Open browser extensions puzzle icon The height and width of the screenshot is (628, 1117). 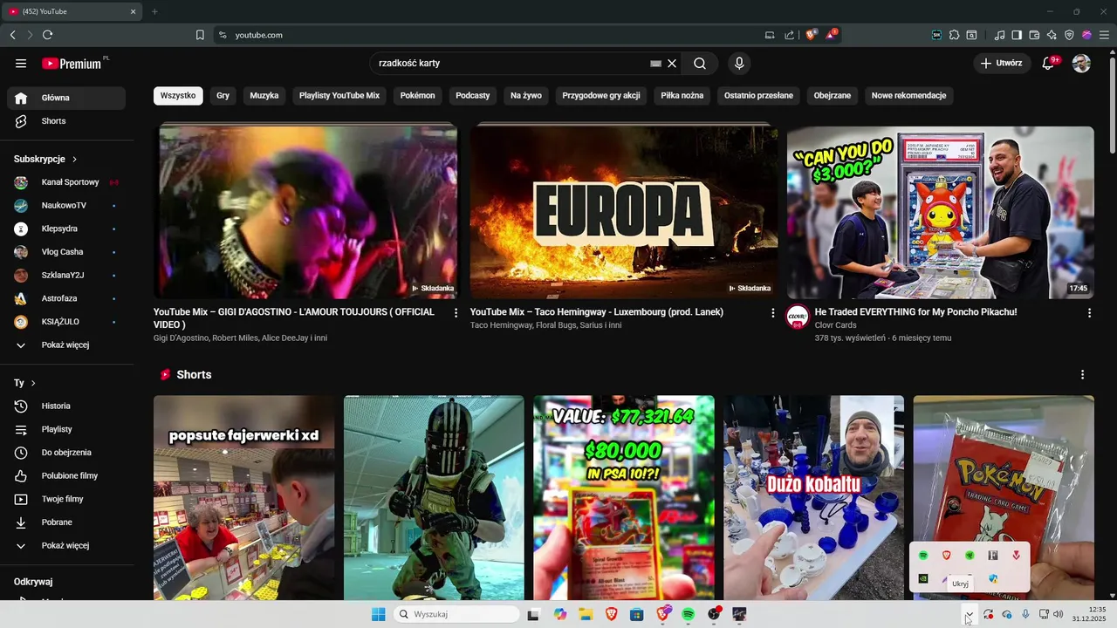coord(954,35)
